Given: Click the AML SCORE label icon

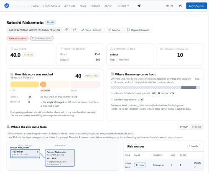Looking at the screenshot, I should click(12, 49).
